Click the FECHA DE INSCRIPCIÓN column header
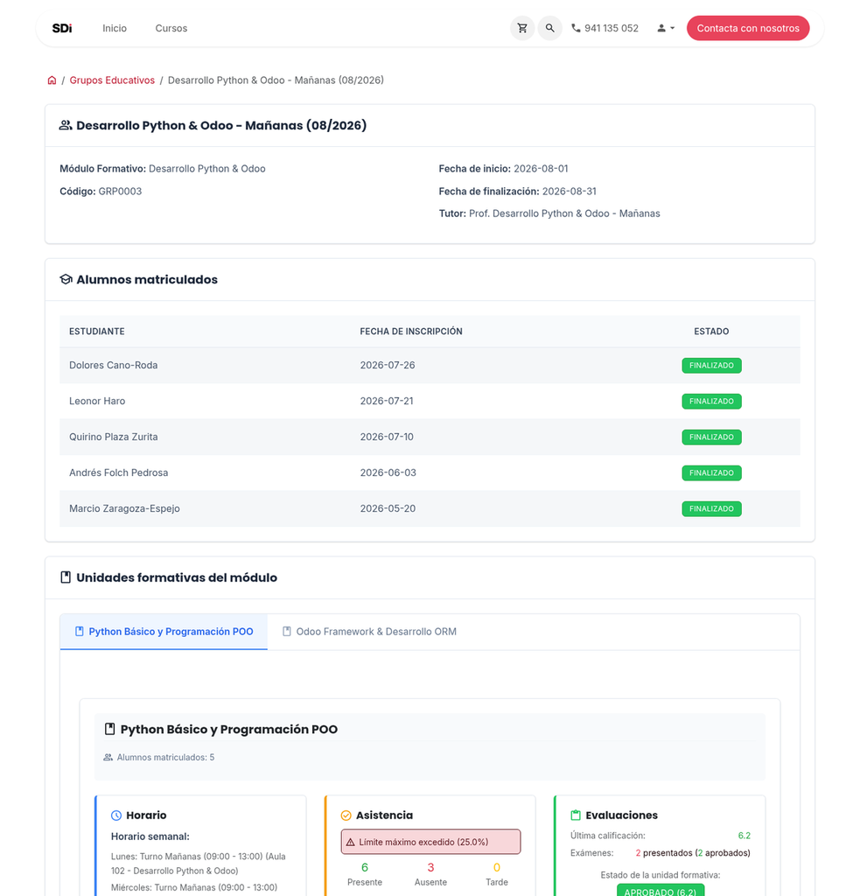 click(x=411, y=332)
